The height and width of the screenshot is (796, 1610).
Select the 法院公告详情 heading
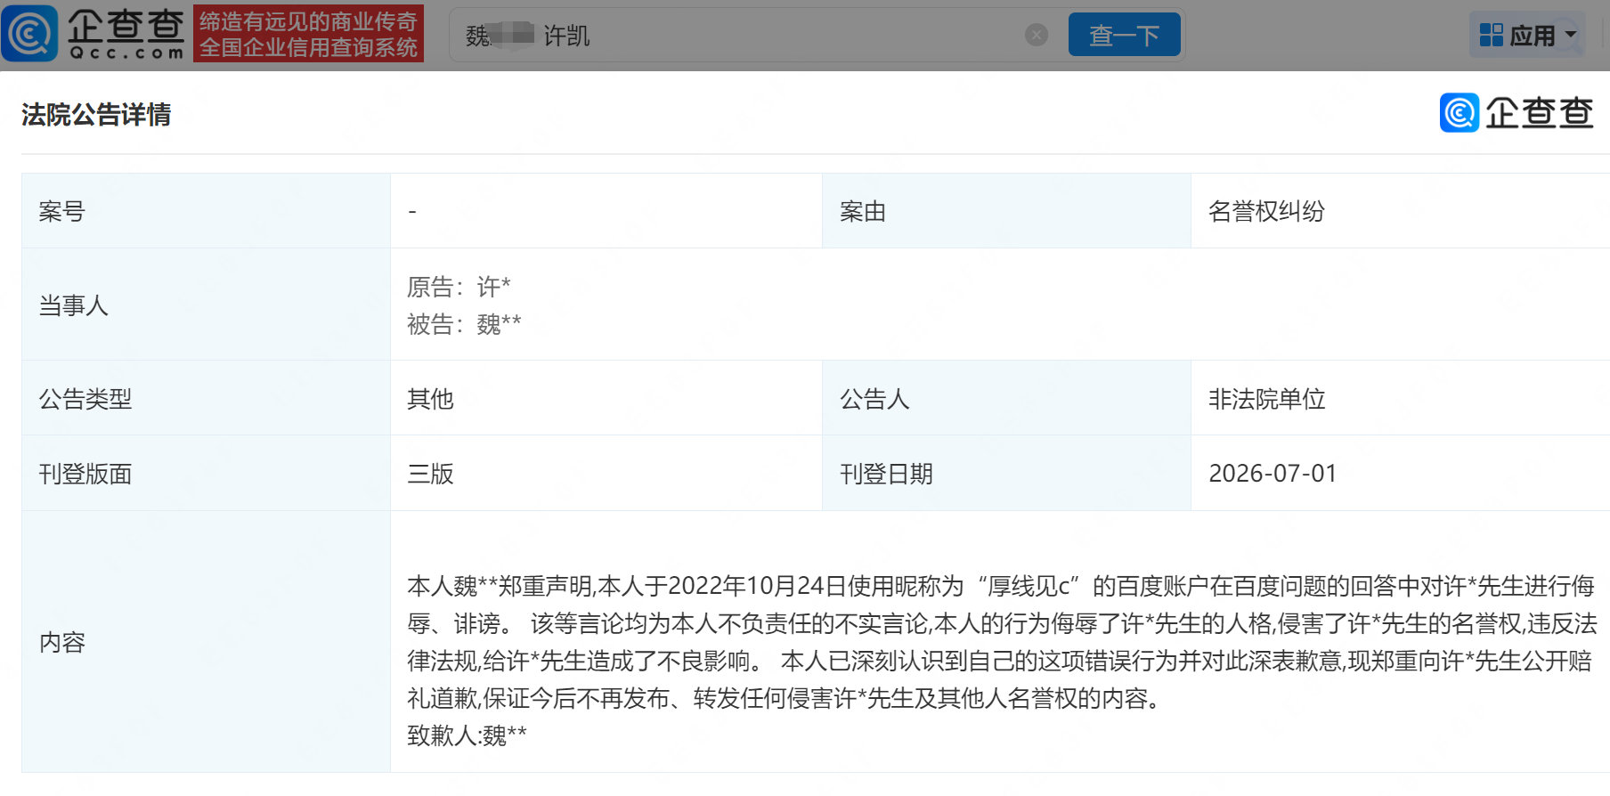point(96,115)
